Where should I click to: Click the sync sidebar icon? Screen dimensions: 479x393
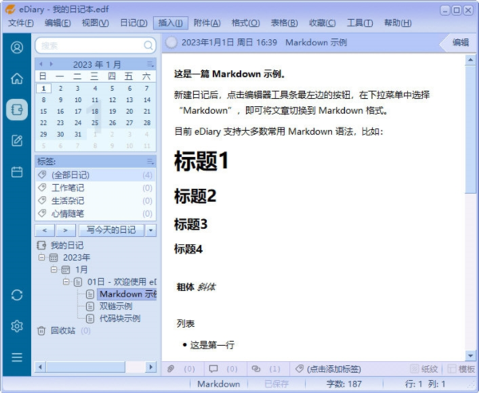[x=17, y=295]
